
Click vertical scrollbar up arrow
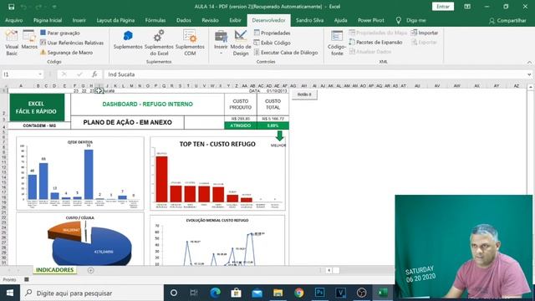[x=531, y=87]
